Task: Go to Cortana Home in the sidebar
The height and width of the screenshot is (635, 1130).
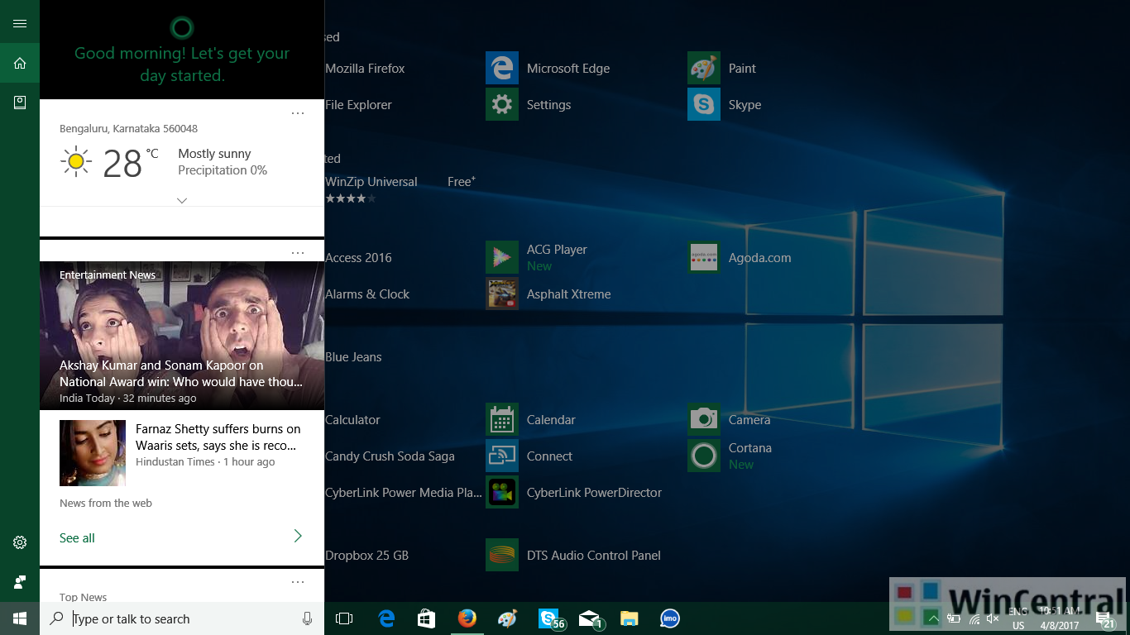Action: [x=20, y=63]
